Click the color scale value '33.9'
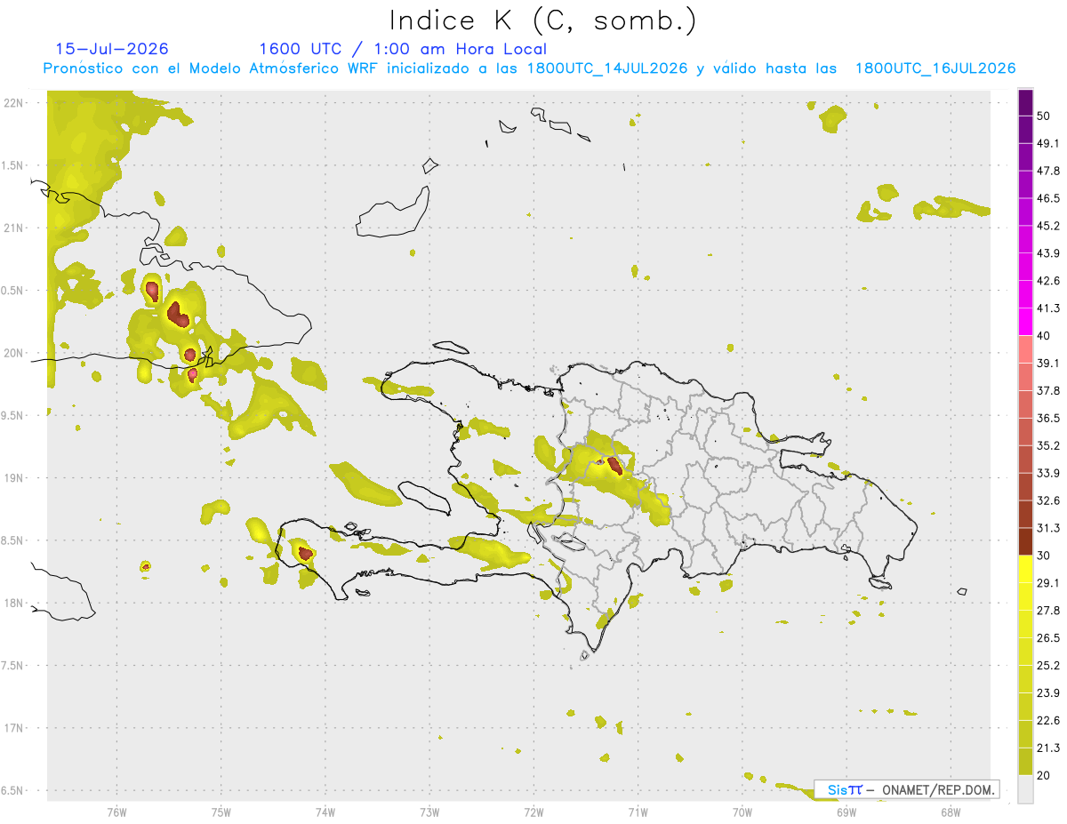Viewport: 1067px width, 824px height. coord(1048,473)
